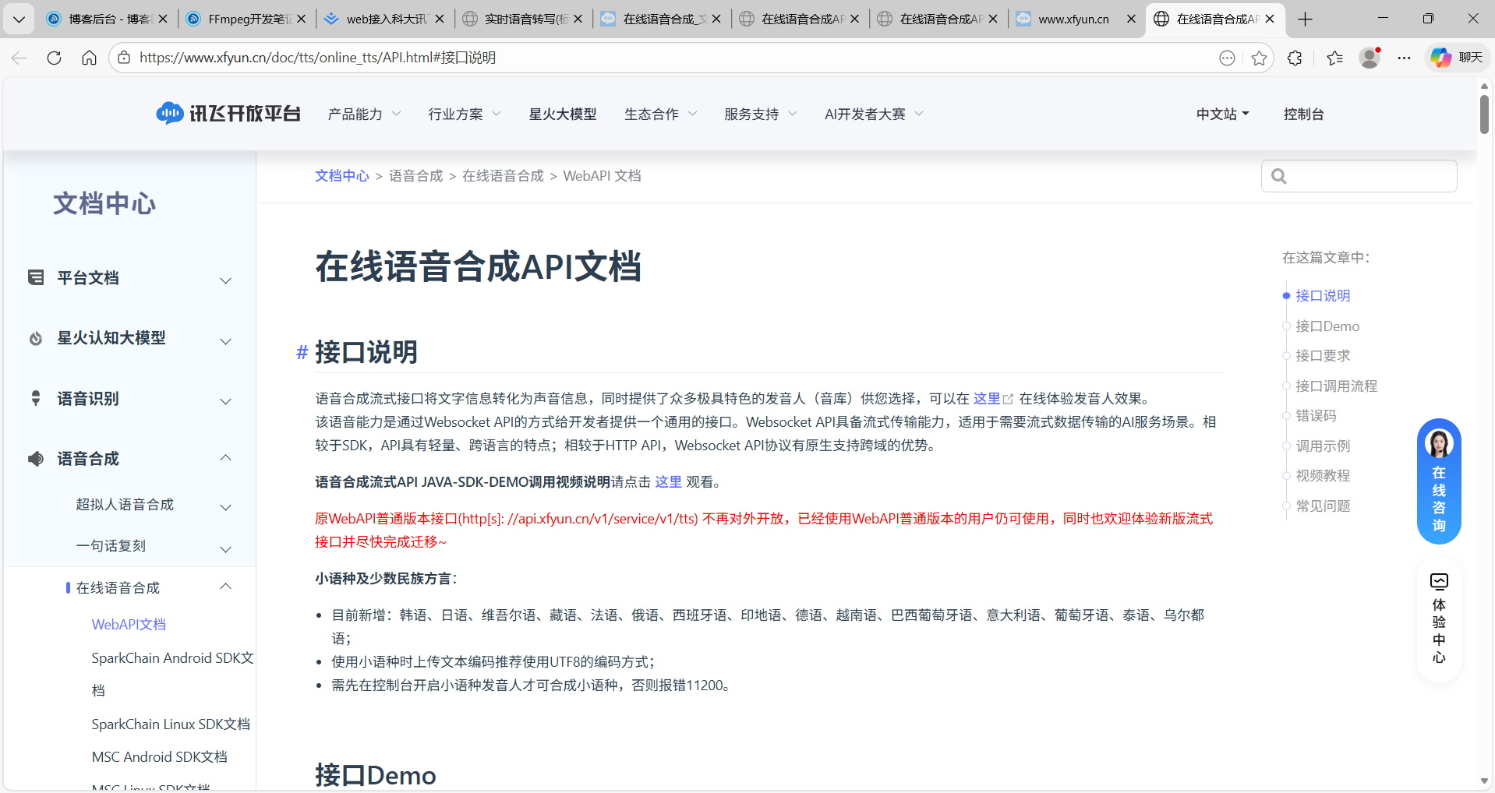1495x793 pixels.
Task: Close the FFmpeg开发笔记 tab
Action: pos(302,19)
